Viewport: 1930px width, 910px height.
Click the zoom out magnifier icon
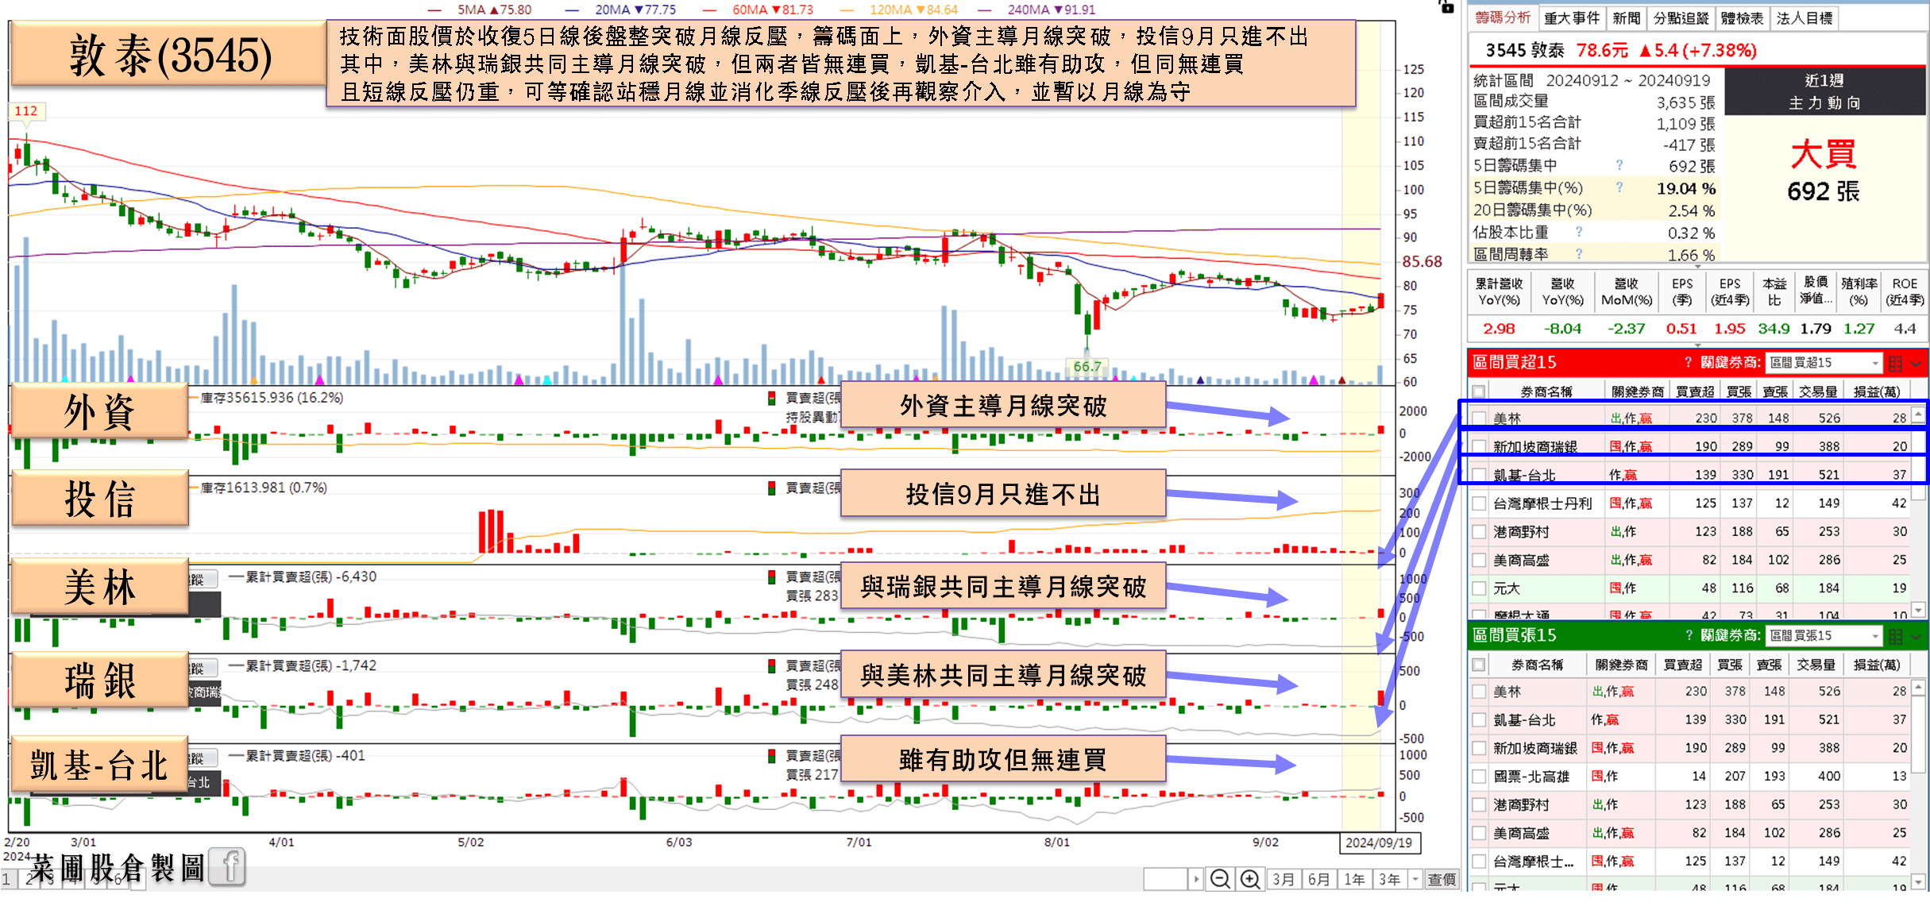(1220, 879)
